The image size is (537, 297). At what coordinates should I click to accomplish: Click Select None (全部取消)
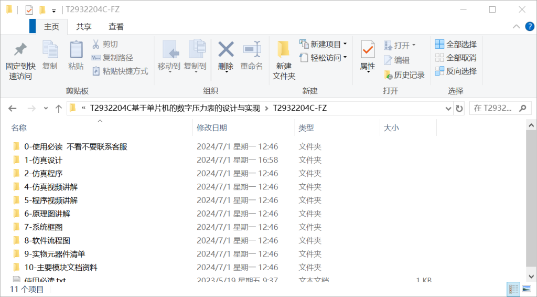456,58
